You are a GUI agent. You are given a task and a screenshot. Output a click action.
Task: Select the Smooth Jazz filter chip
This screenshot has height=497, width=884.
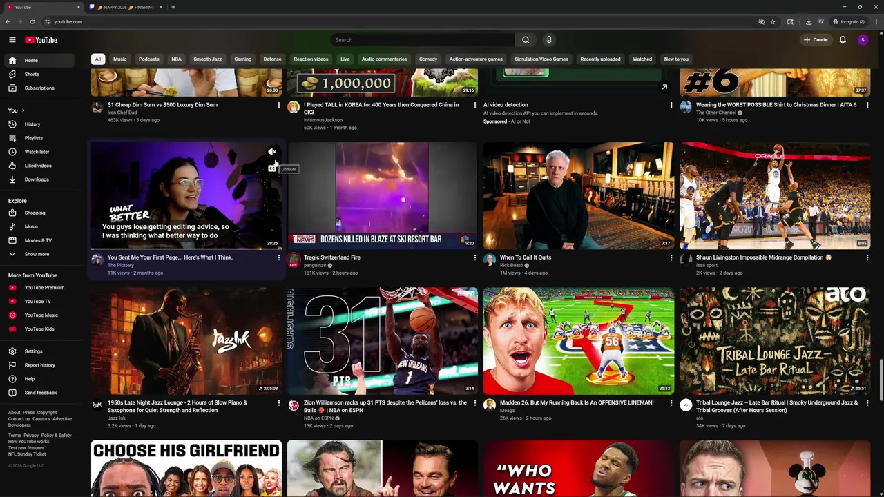coord(208,59)
